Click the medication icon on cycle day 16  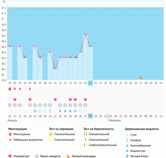coord(85,105)
